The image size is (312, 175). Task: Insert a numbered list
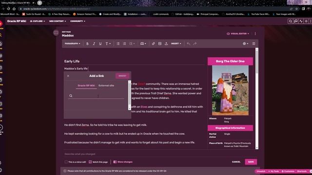tap(124, 44)
